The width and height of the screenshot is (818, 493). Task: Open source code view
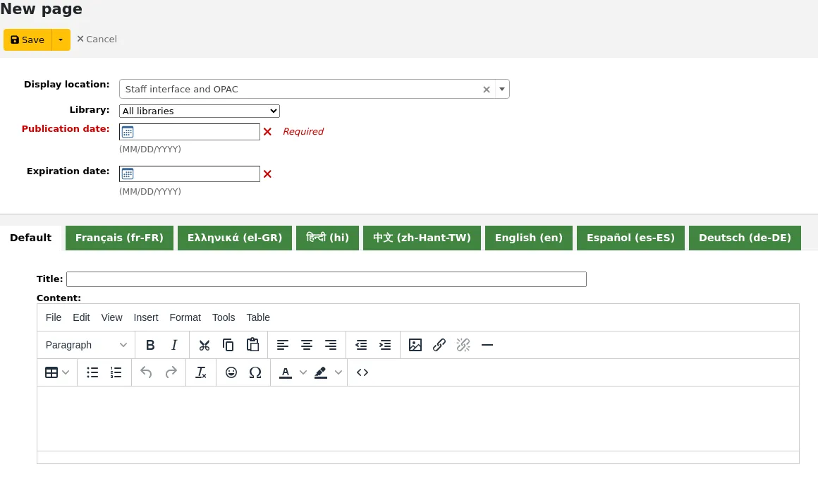point(362,372)
